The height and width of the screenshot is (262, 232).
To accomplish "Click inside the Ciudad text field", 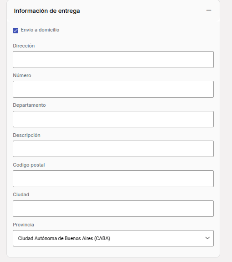I will [x=113, y=209].
